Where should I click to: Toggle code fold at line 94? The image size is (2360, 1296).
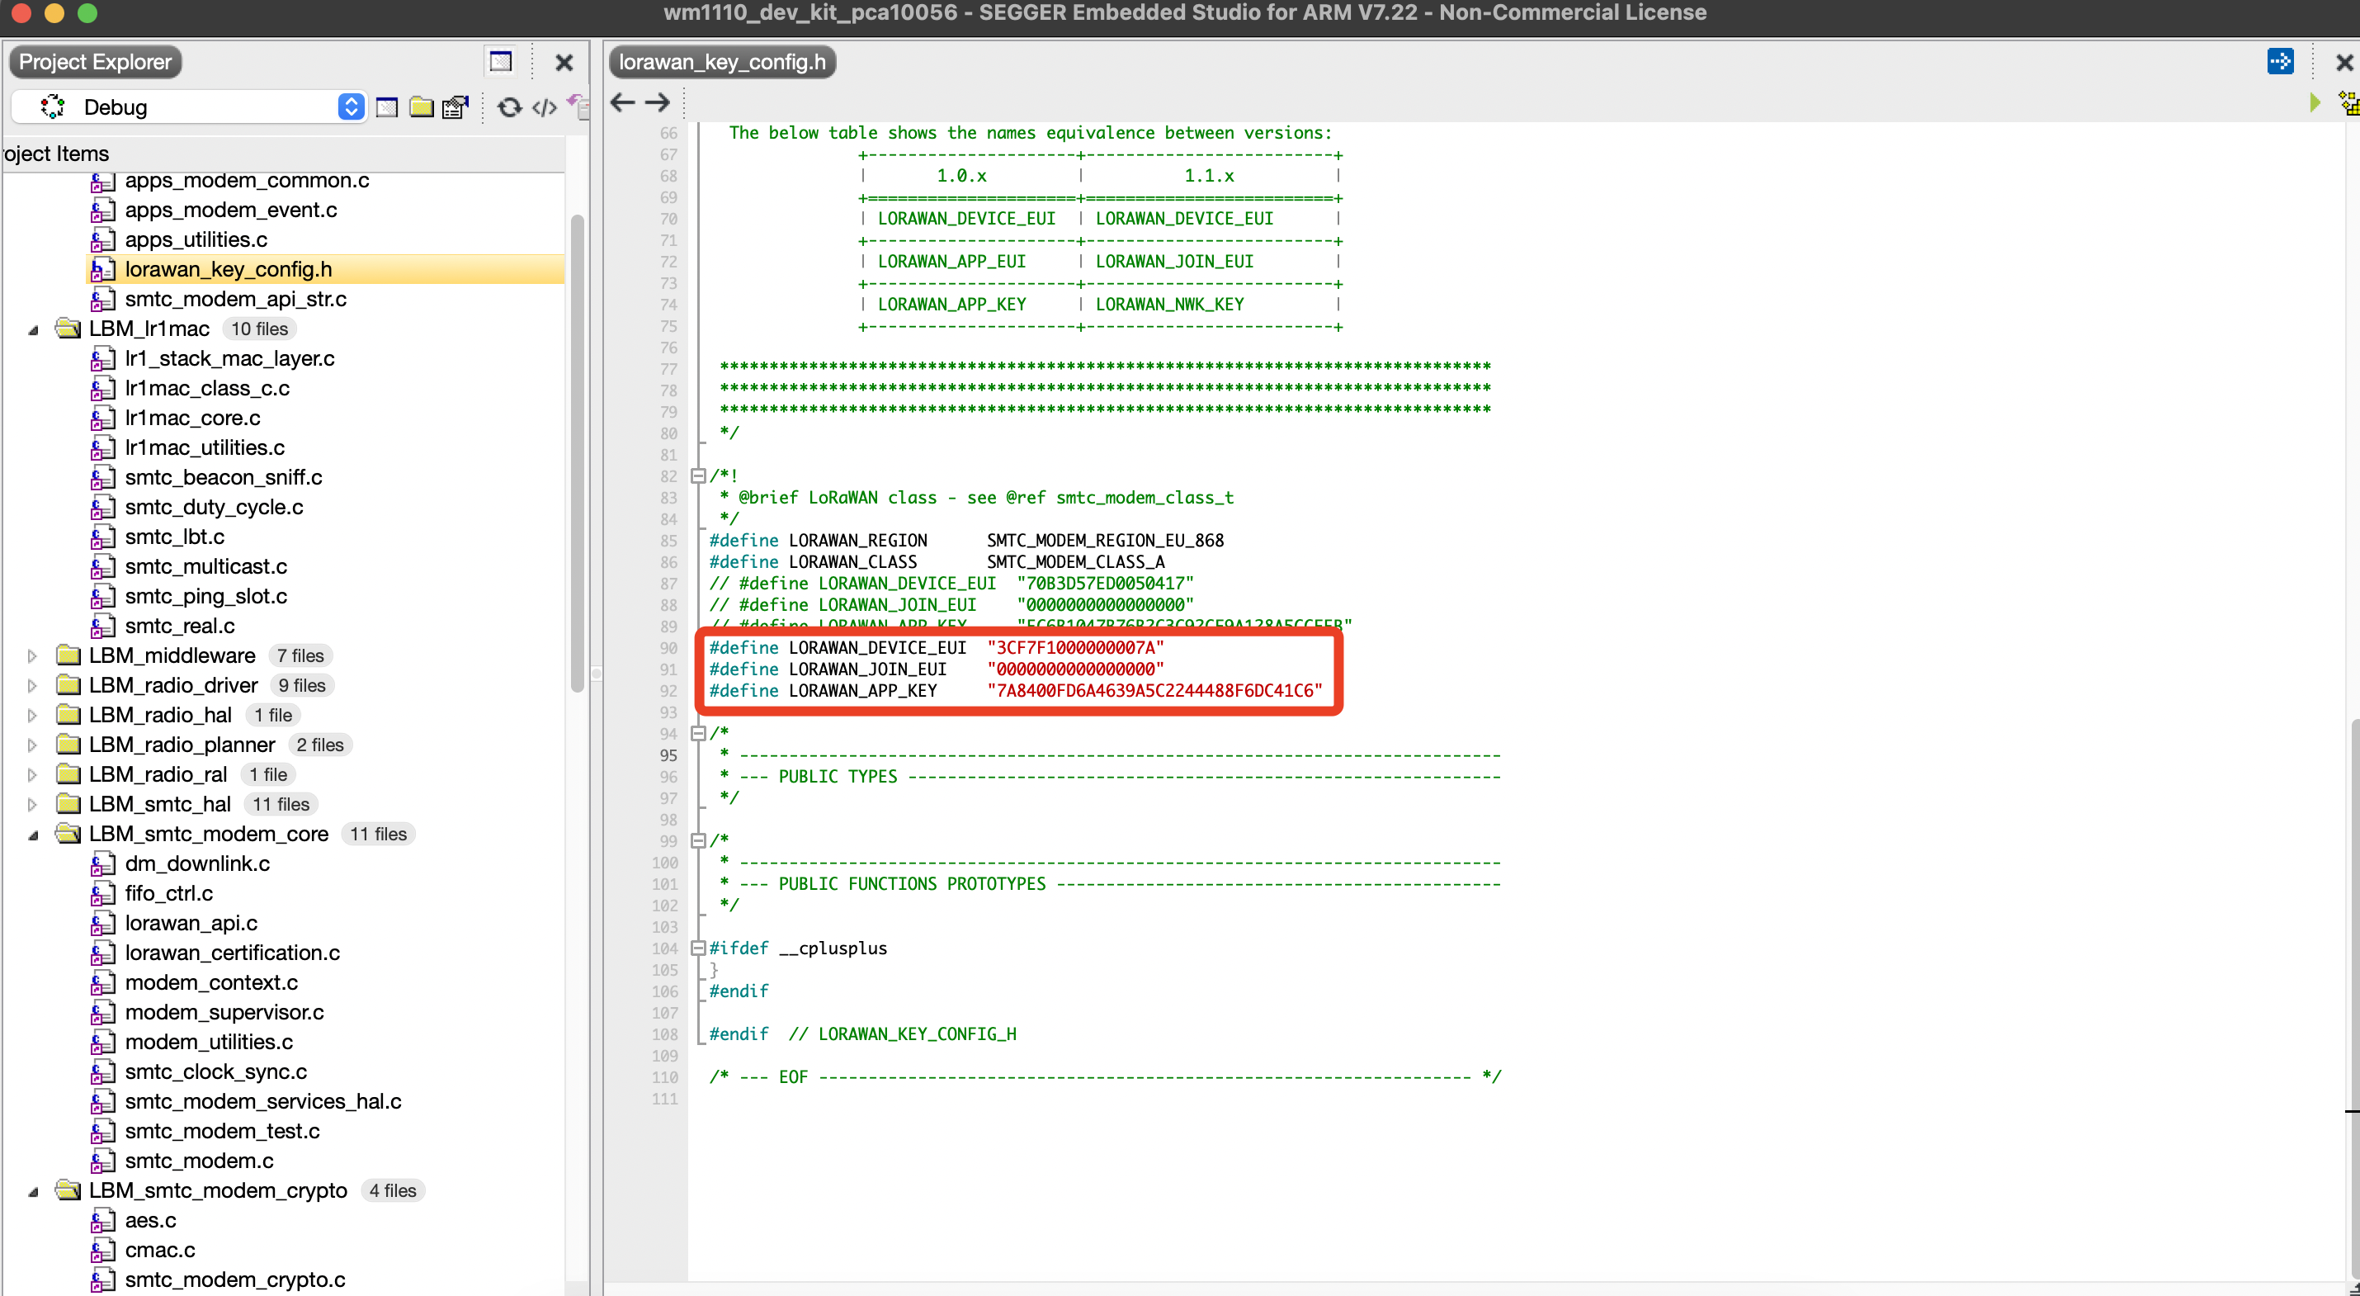698,733
